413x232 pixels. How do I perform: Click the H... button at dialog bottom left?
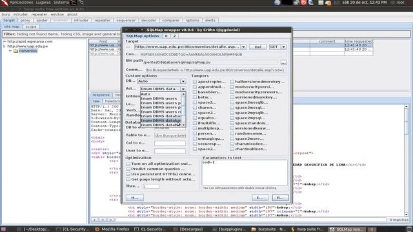tap(135, 198)
